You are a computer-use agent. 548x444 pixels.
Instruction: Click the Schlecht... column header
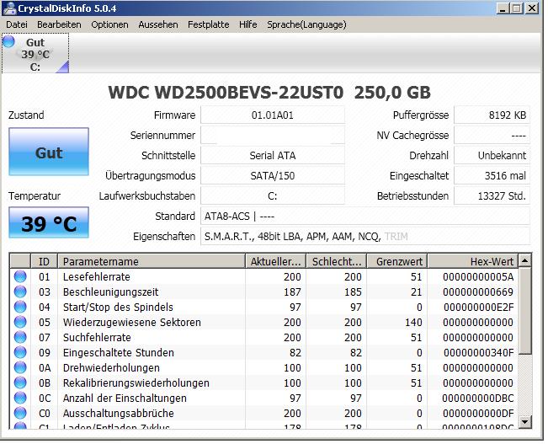[336, 261]
